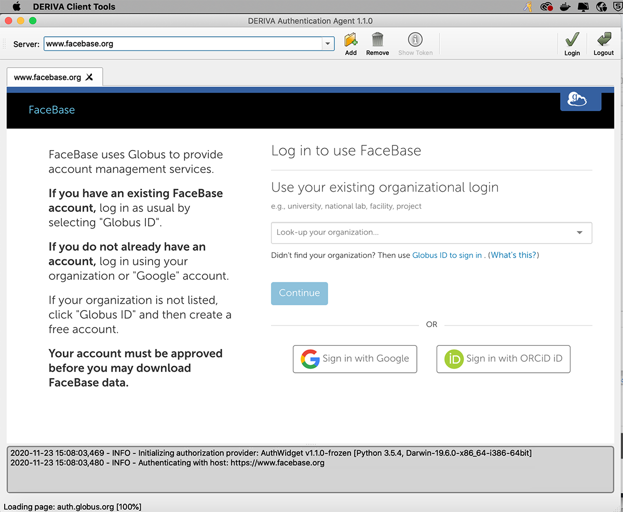Screen dimensions: 623x512
Task: Click the 'Initializing authorization provider' log line
Action: (x=271, y=453)
